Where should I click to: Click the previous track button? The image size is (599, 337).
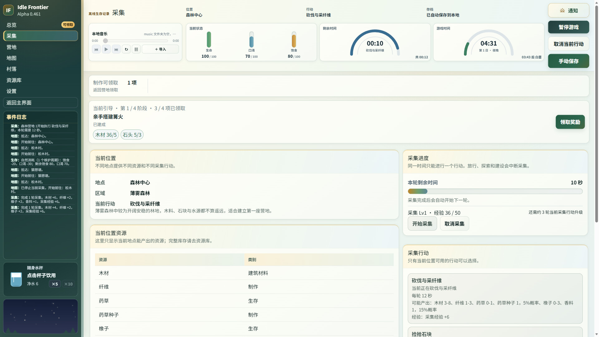pos(96,49)
